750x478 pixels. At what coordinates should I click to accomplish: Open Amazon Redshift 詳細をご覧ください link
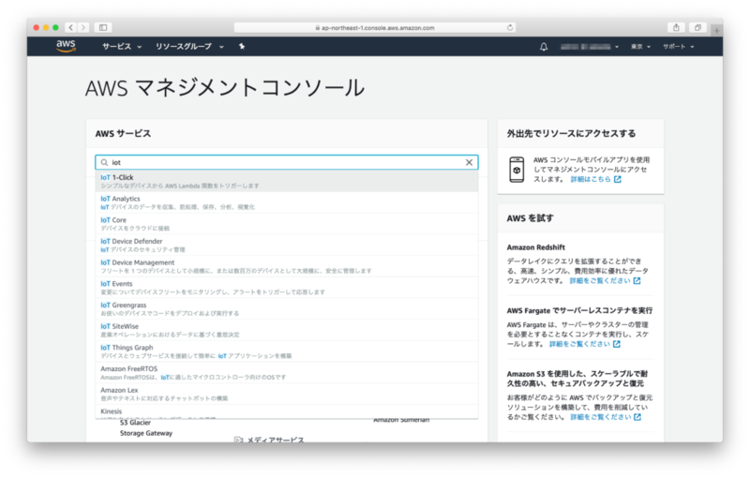tap(600, 280)
